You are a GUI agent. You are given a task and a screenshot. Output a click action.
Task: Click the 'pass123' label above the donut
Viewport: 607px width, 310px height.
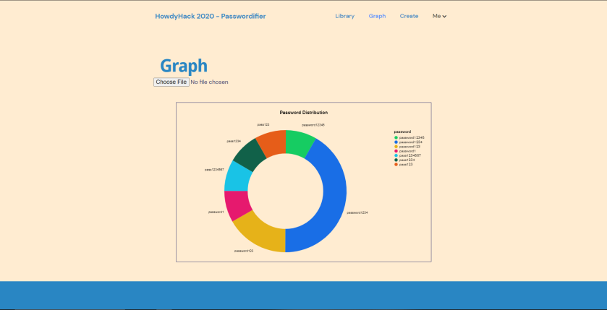pyautogui.click(x=263, y=125)
